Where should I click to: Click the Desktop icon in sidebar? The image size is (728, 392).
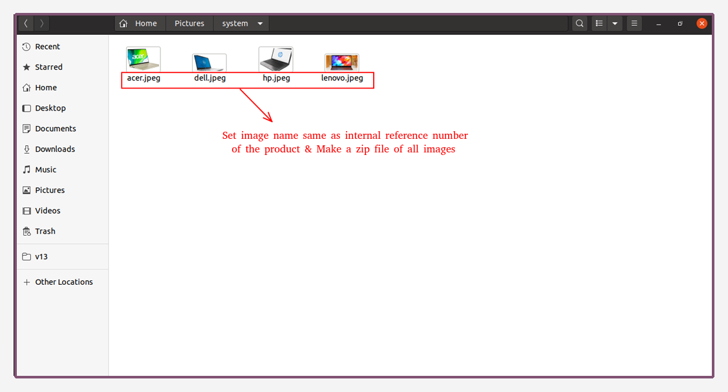(27, 108)
